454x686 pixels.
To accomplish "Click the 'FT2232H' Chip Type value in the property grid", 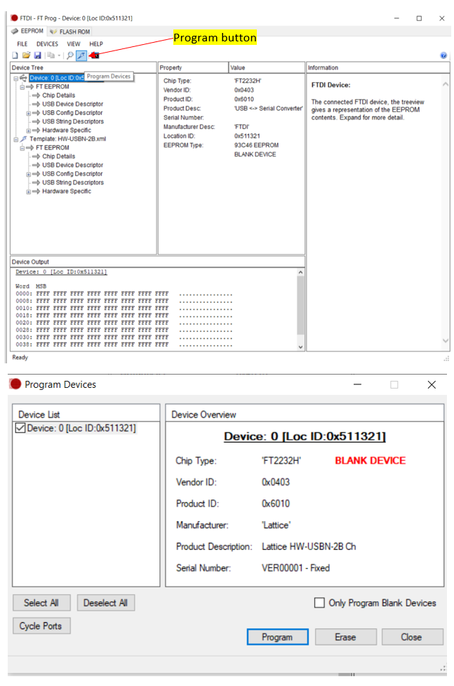I will pyautogui.click(x=248, y=81).
